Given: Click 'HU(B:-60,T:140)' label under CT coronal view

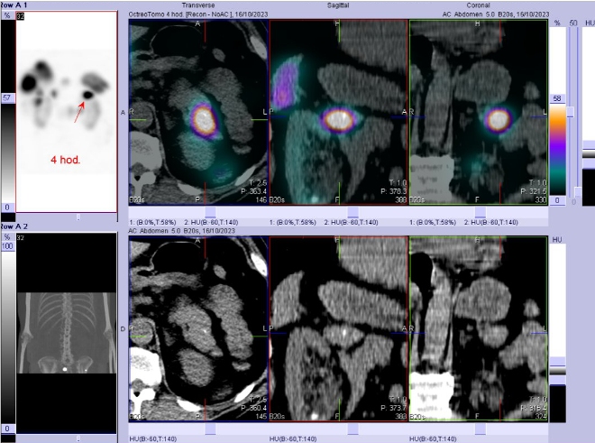Looking at the screenshot, I should 433,439.
